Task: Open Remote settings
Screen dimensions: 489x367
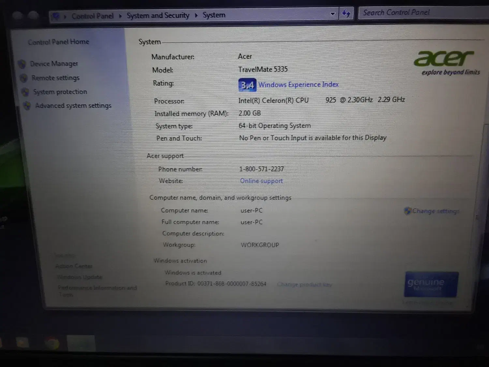Action: click(x=56, y=78)
